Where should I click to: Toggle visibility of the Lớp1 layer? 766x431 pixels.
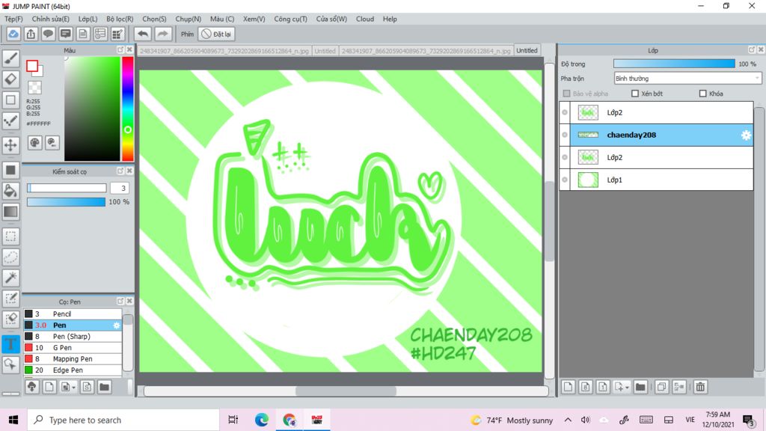click(565, 180)
